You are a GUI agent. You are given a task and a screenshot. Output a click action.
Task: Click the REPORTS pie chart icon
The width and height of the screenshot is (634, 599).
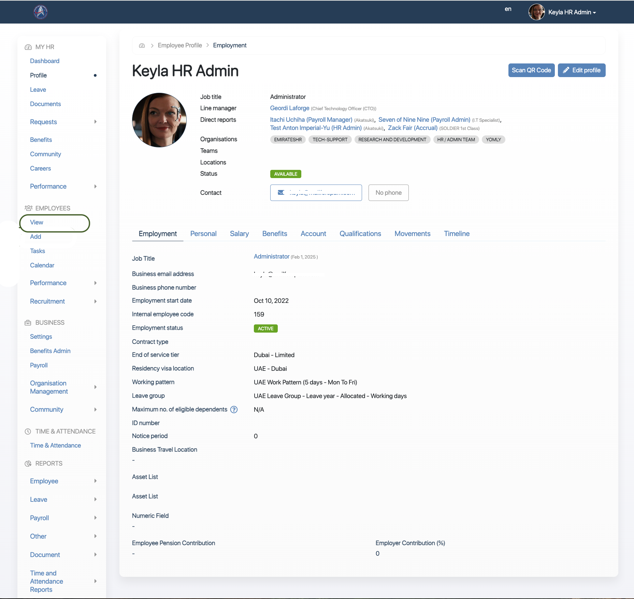click(28, 464)
